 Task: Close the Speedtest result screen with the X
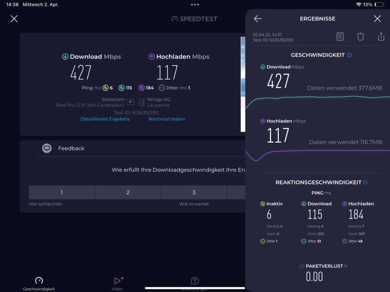coord(14,18)
